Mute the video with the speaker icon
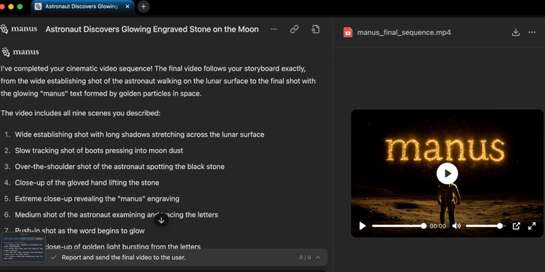Image resolution: width=545 pixels, height=272 pixels. click(x=456, y=226)
